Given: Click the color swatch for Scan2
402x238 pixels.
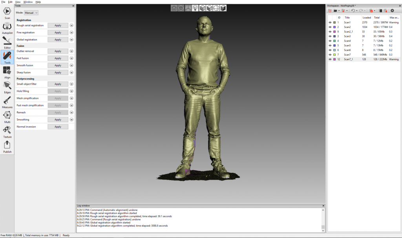Looking at the screenshot, I should click(334, 27).
